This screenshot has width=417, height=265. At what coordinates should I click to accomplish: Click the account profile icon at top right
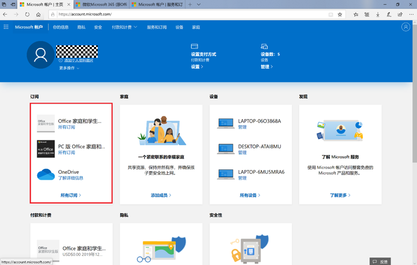click(x=405, y=27)
